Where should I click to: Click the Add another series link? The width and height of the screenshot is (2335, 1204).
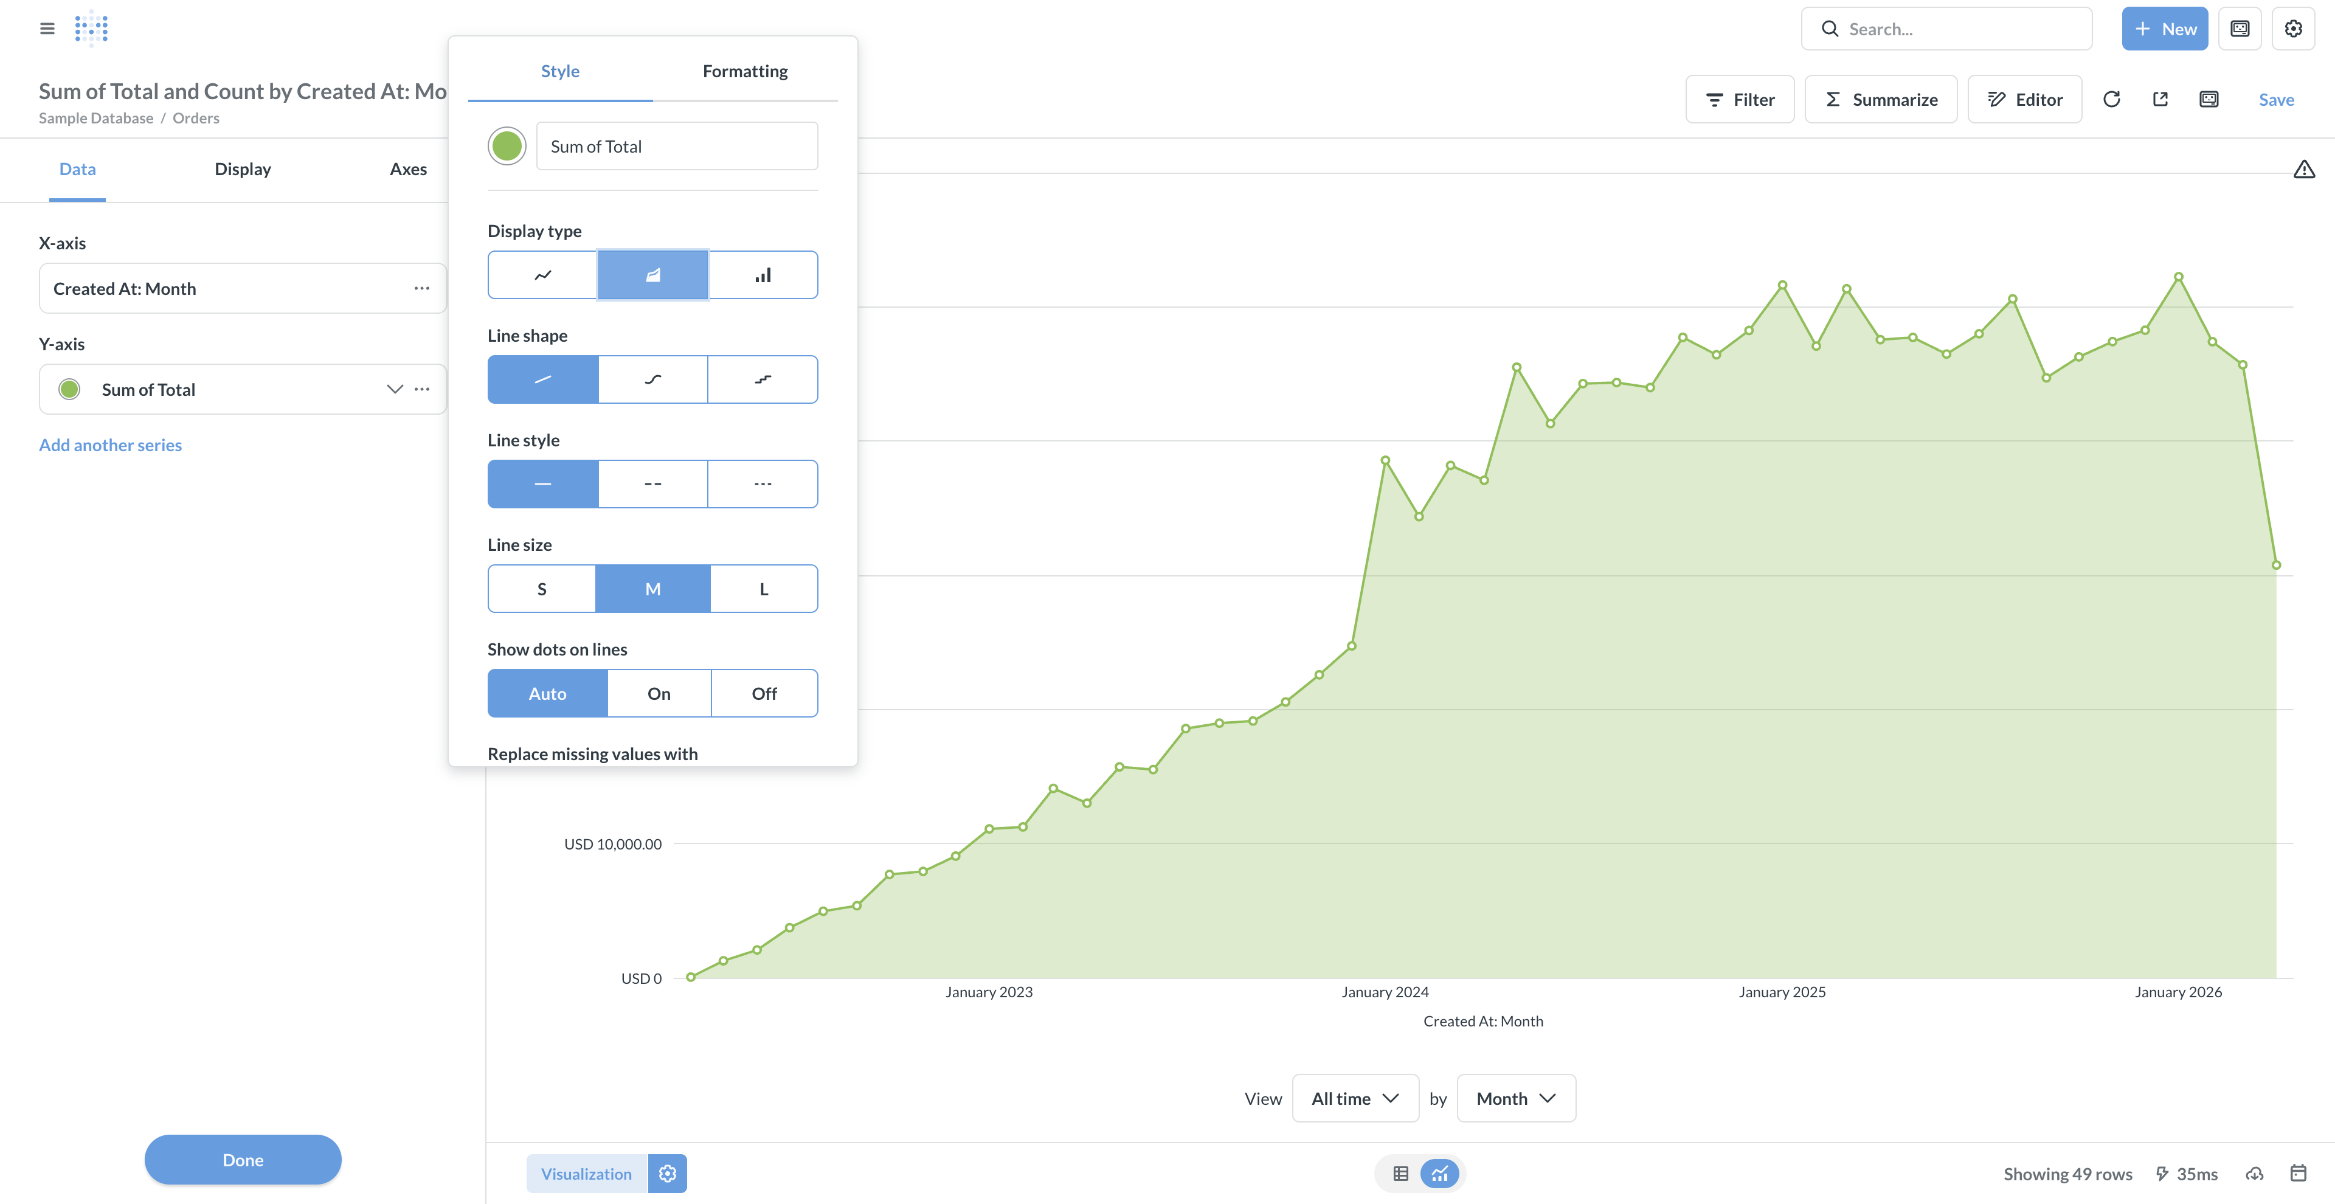point(111,445)
